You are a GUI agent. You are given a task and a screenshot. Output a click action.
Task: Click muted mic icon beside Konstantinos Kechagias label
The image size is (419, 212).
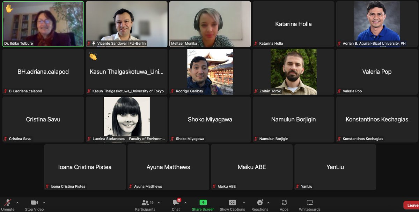click(339, 139)
